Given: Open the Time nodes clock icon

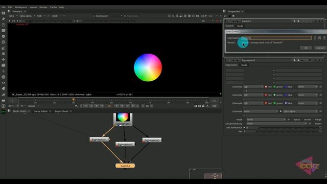Looking at the screenshot, I should tap(4, 25).
